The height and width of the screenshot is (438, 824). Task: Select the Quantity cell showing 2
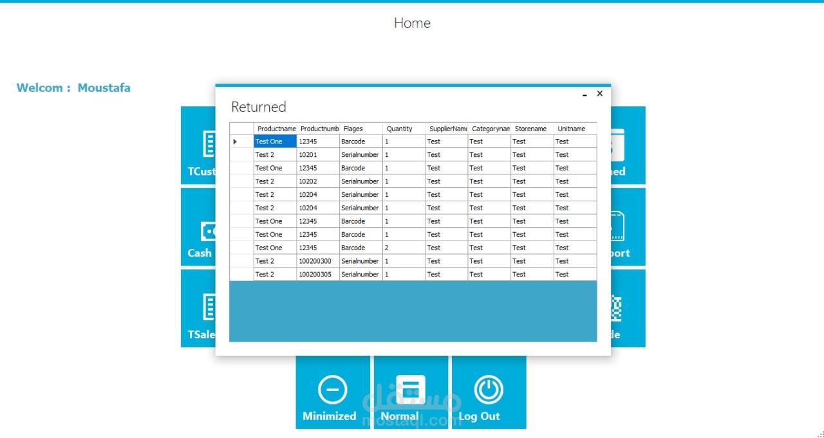[404, 248]
